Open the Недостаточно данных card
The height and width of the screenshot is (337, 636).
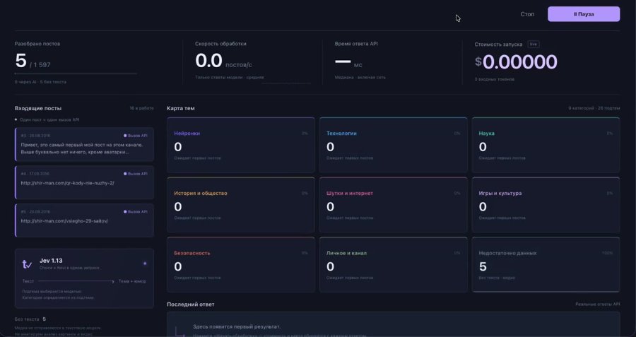pyautogui.click(x=546, y=265)
